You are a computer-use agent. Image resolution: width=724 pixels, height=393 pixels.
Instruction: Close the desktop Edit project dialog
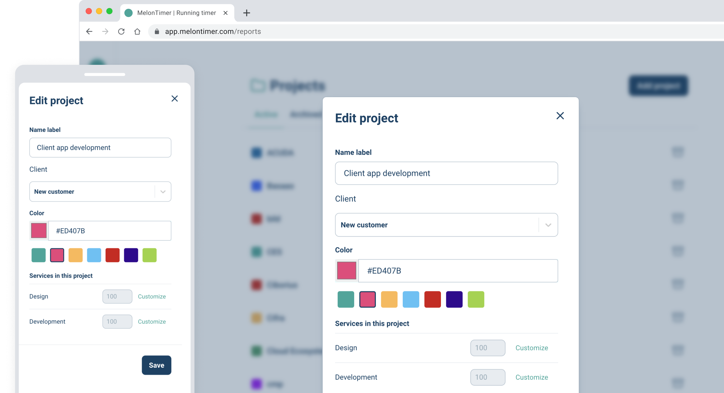[560, 116]
